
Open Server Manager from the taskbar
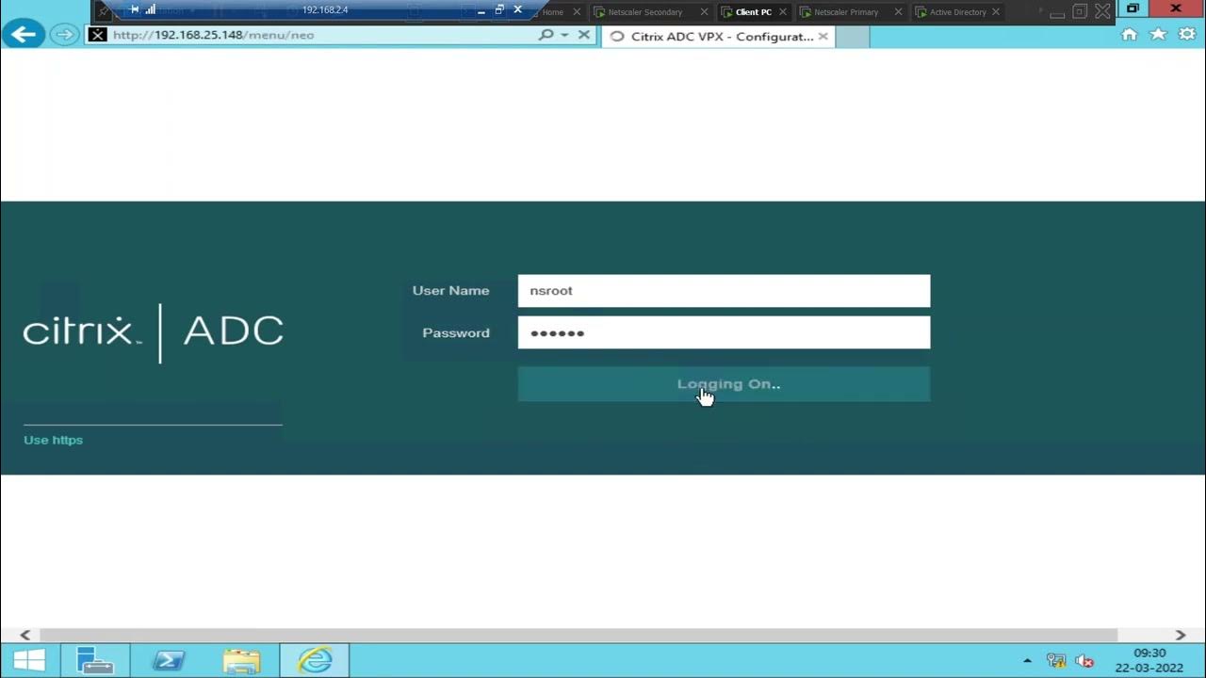[x=94, y=661]
